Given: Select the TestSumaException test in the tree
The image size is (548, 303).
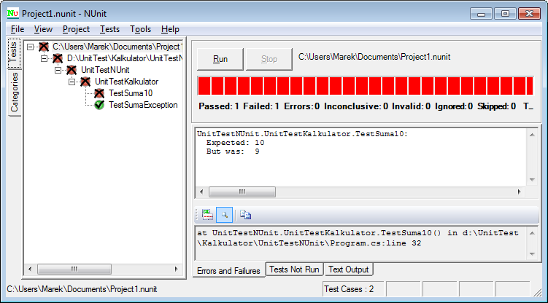Looking at the screenshot, I should point(143,105).
